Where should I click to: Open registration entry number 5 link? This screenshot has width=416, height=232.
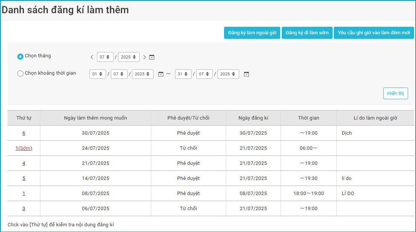24,178
